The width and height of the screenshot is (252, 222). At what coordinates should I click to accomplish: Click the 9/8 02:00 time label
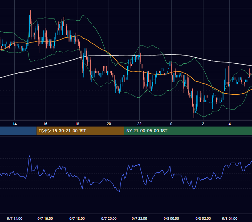(x=203, y=218)
